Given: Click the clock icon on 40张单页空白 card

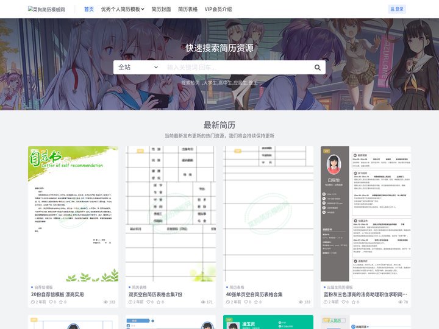Looking at the screenshot, I should tap(228, 302).
